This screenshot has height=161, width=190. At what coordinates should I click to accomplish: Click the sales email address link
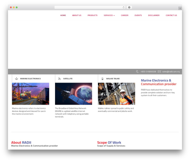[x=171, y=72]
